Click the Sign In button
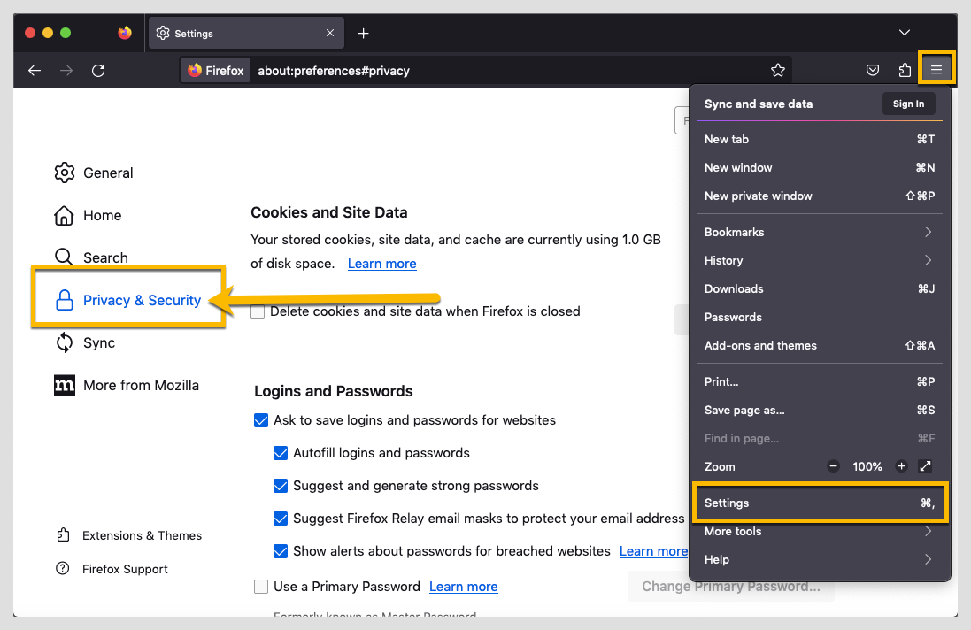 pos(908,104)
